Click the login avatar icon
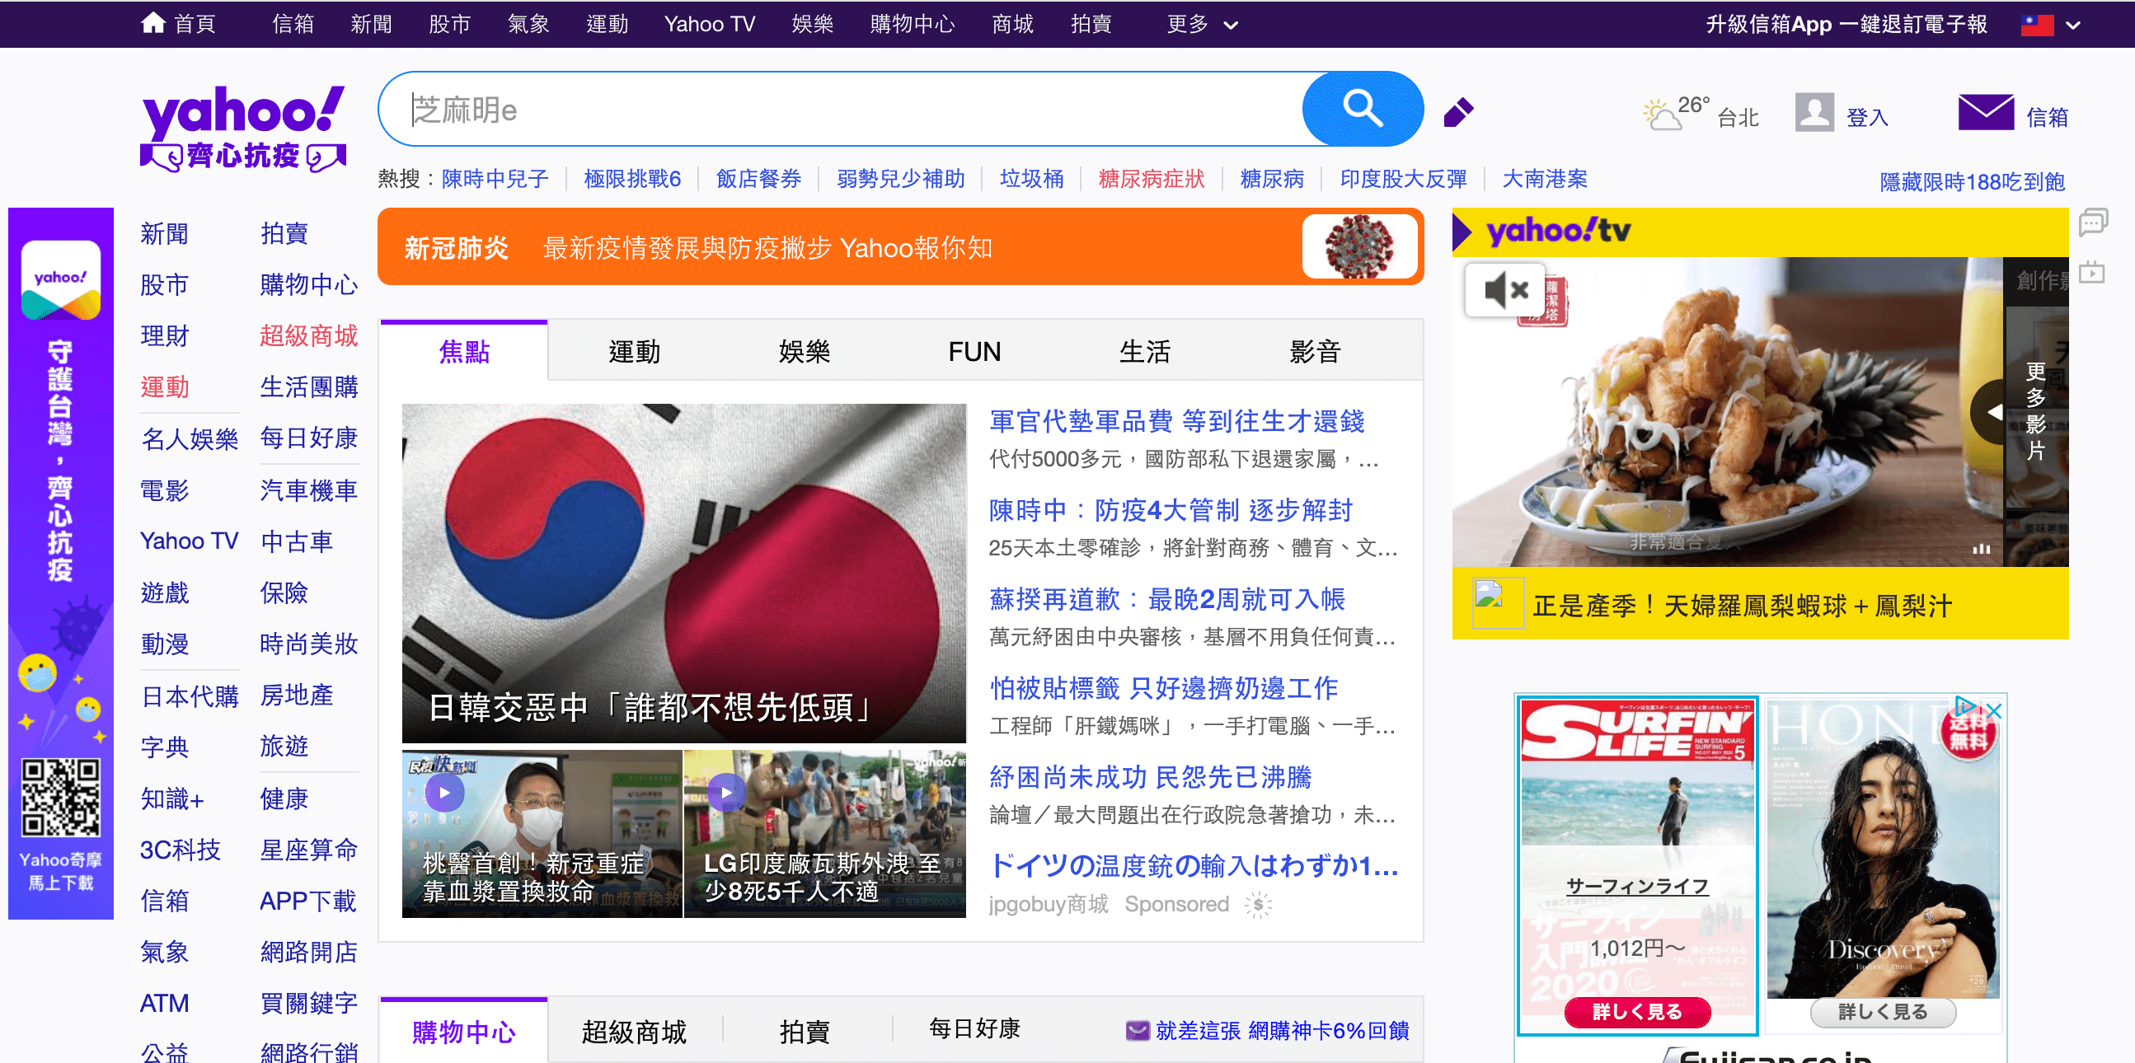The image size is (2135, 1063). 1814,112
